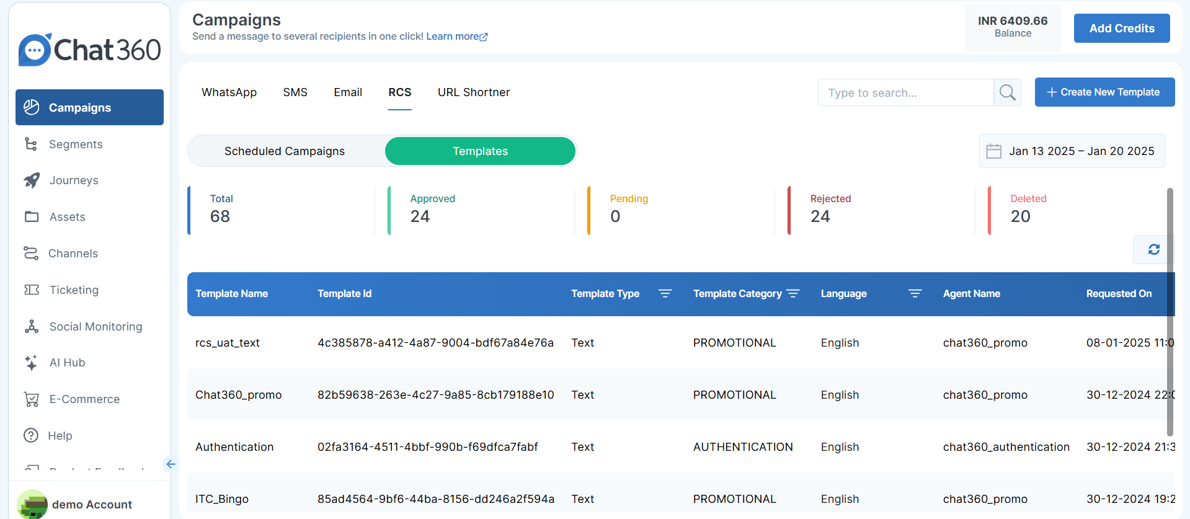1190x519 pixels.
Task: Click template id 82b59638-263e-4c27-9a85-8cb179188e10
Action: (x=436, y=395)
